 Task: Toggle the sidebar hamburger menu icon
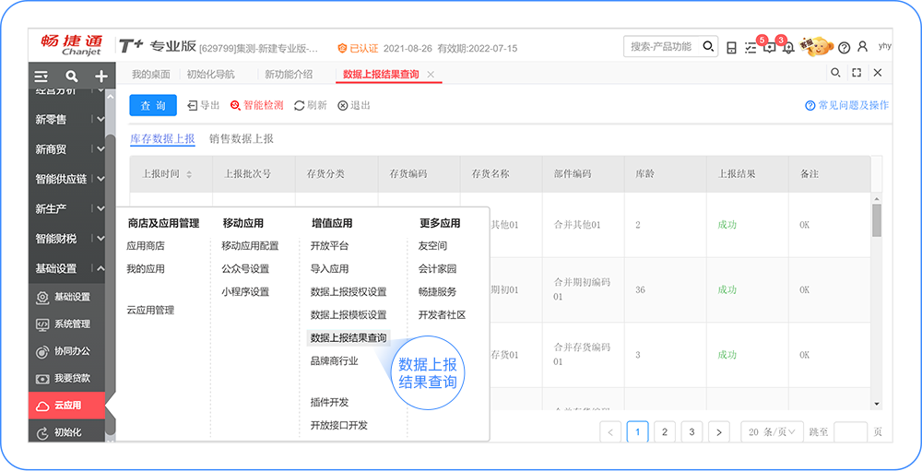pos(41,77)
